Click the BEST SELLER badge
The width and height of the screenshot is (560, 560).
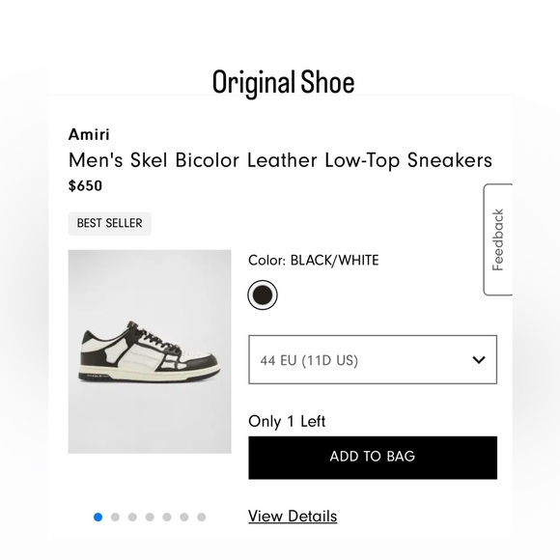click(110, 224)
